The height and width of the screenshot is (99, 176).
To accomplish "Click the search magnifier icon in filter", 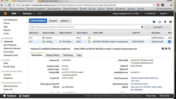I will pos(32,27).
